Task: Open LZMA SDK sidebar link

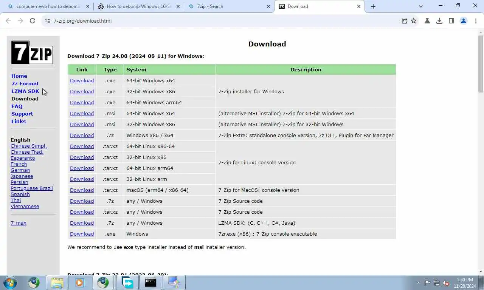Action: [x=25, y=91]
